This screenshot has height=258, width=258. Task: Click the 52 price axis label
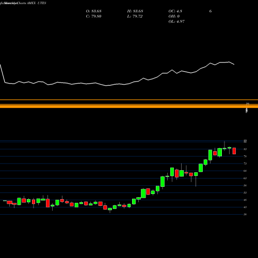[x=245, y=192]
